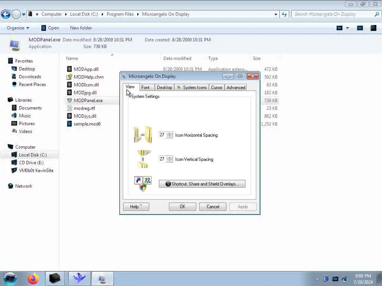Viewport: 382px width, 286px height.
Task: Switch to the Advanced tab
Action: pyautogui.click(x=236, y=87)
